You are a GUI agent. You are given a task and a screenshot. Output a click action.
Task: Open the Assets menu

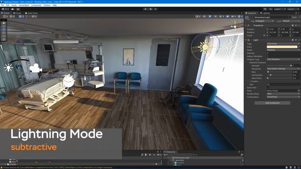(x=14, y=5)
